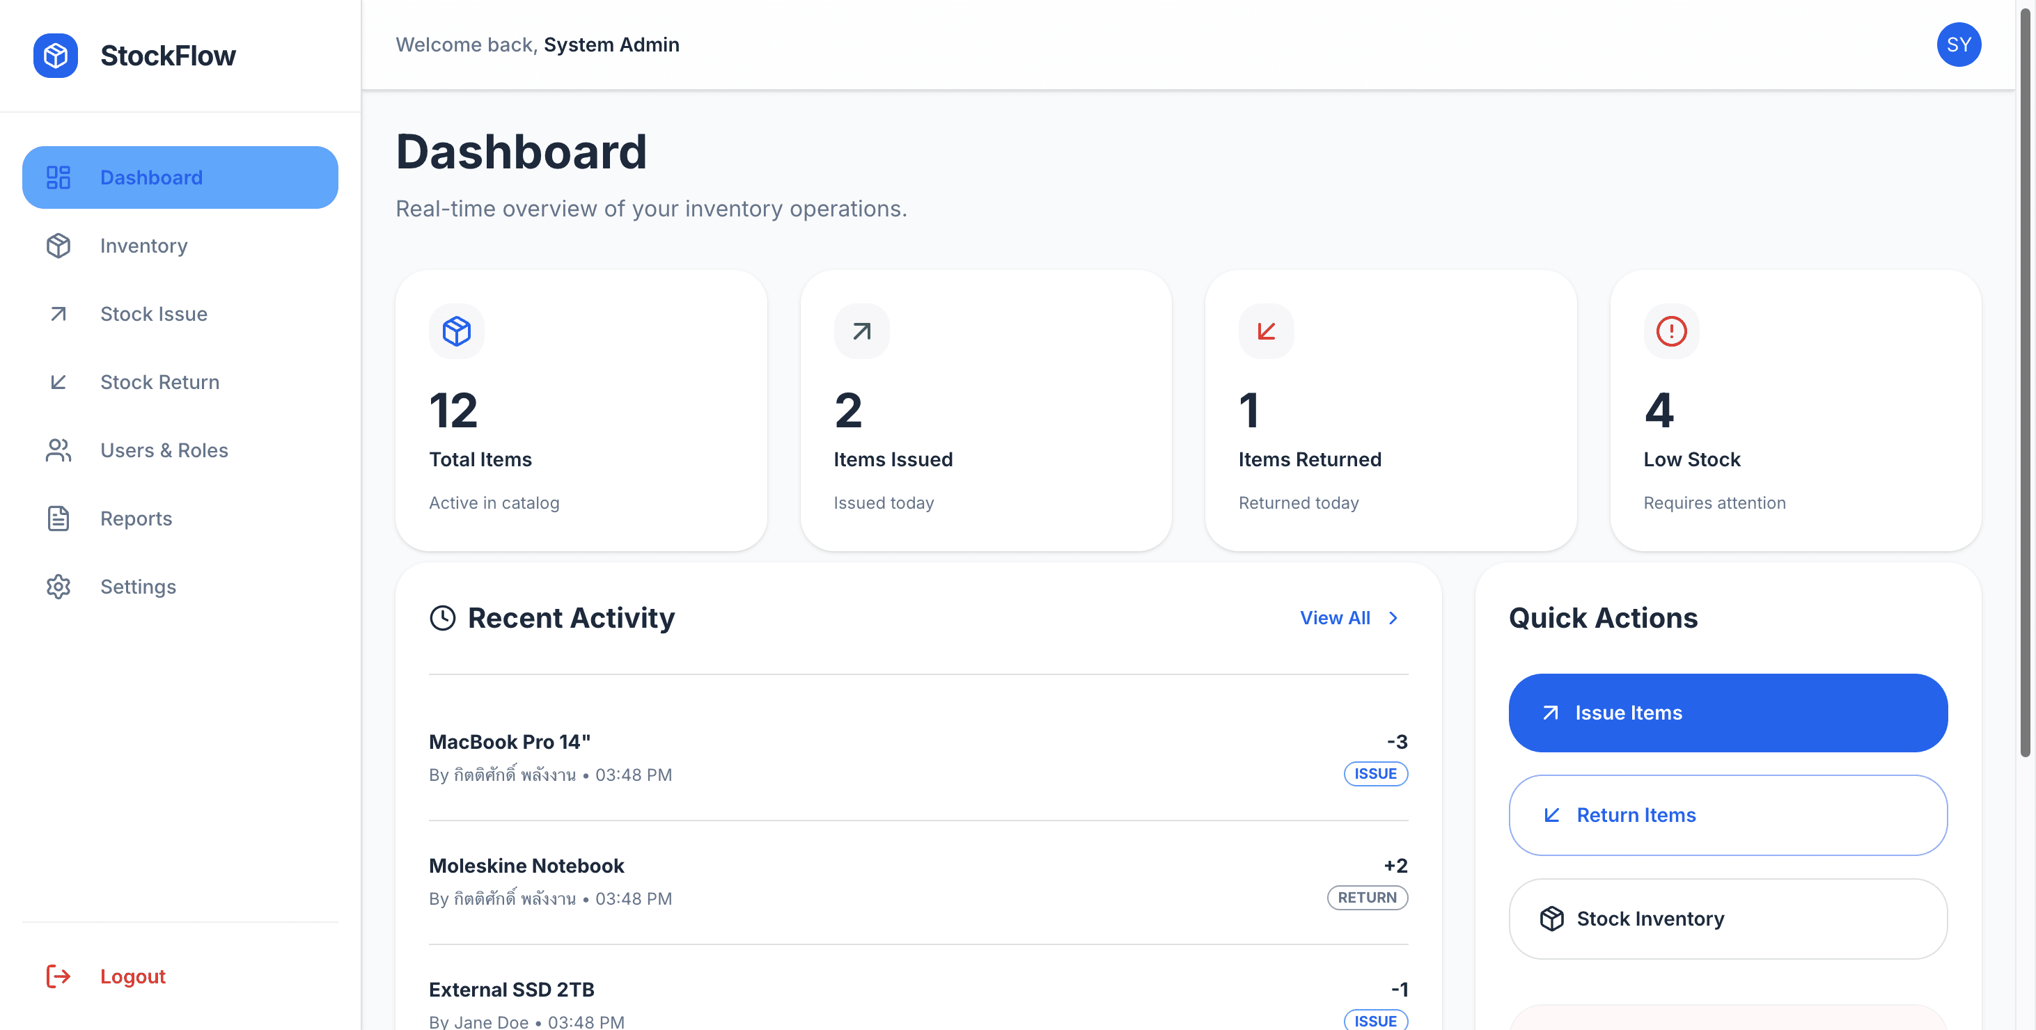Click the SY user avatar
This screenshot has height=1030, width=2036.
[x=1959, y=45]
